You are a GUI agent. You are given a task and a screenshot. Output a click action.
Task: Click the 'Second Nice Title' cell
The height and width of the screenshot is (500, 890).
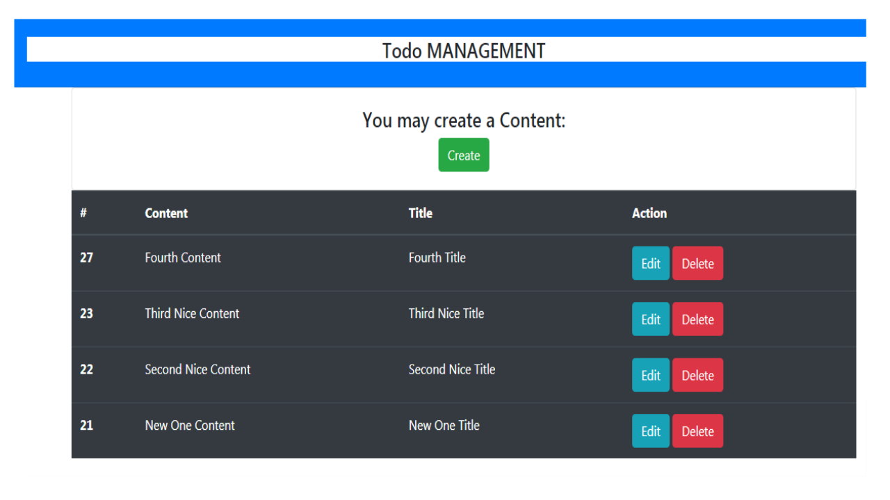click(x=452, y=369)
